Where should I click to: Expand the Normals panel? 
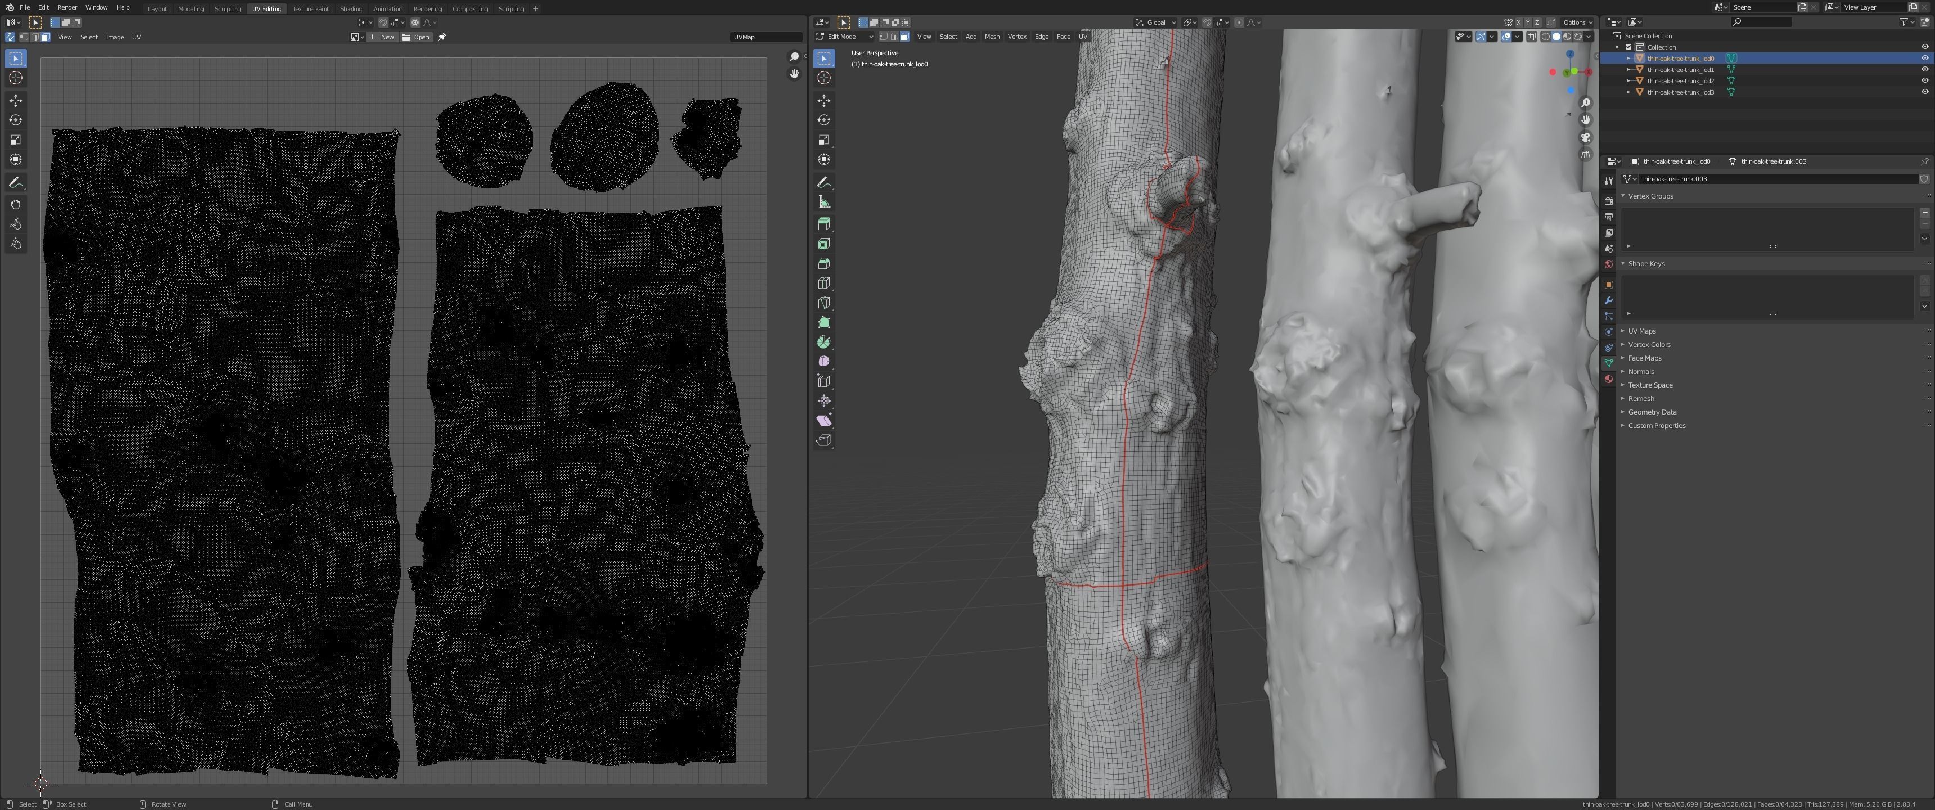1641,371
